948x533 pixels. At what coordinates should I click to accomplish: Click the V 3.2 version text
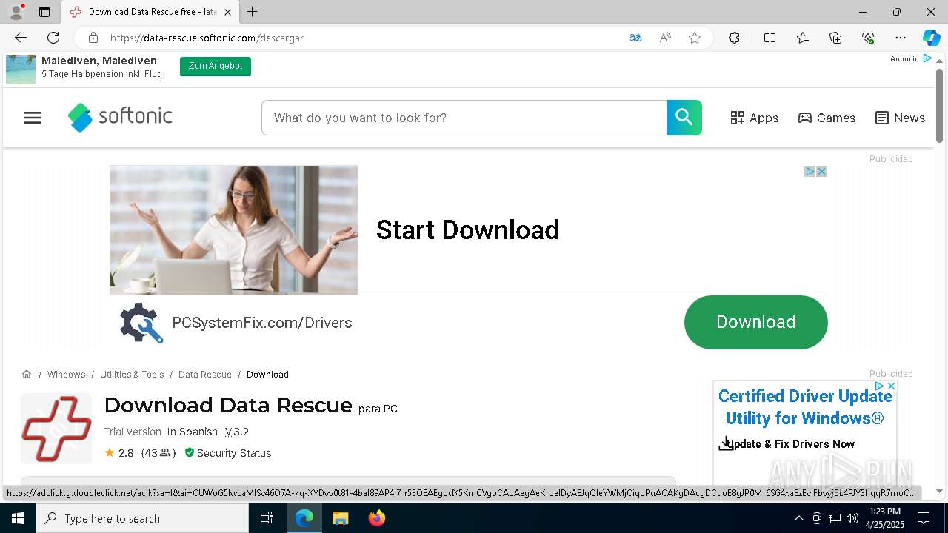(237, 432)
